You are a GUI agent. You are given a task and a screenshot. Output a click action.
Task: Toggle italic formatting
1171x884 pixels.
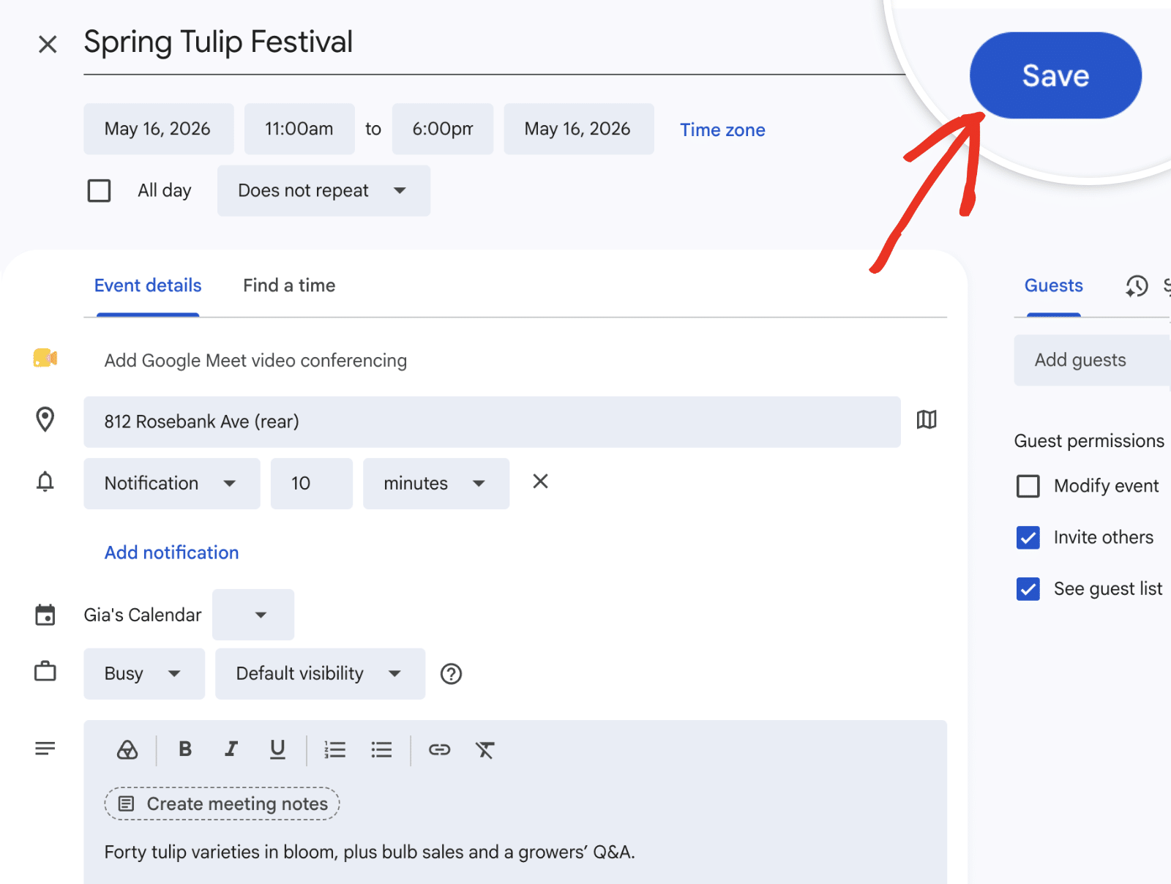click(x=231, y=749)
